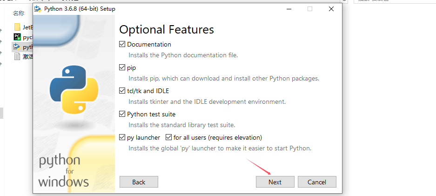Click the Explorer search box
Image resolution: width=436 pixels, height=196 pixels.
[396, 2]
